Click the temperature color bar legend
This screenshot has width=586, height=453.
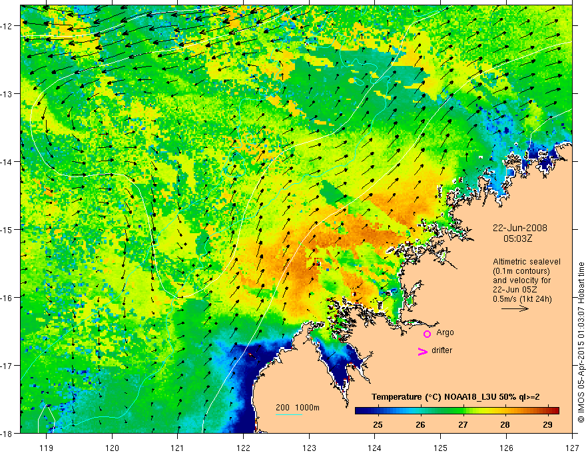pyautogui.click(x=457, y=410)
